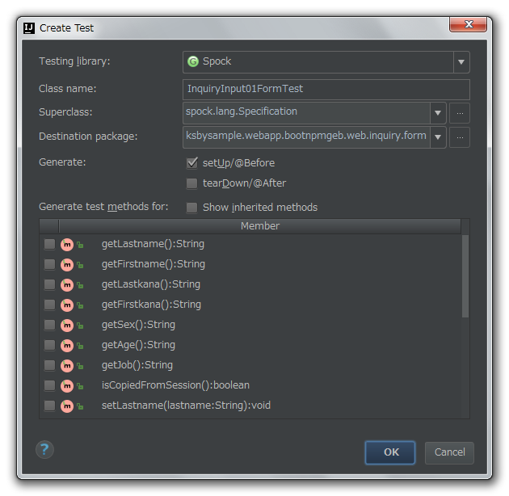Click the method icon beside getFirstname

[67, 264]
